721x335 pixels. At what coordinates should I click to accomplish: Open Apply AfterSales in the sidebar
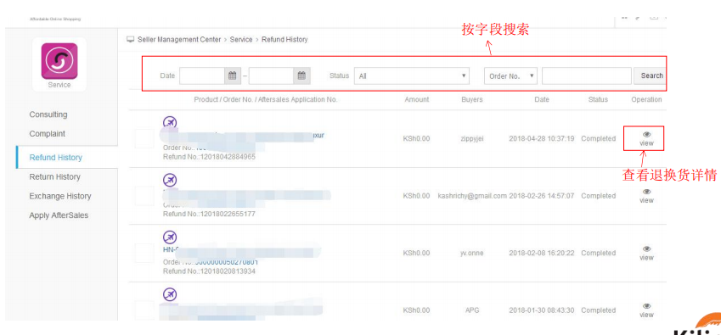click(59, 215)
